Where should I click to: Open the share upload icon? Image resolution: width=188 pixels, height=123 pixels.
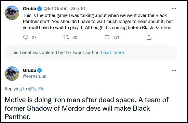(149, 37)
